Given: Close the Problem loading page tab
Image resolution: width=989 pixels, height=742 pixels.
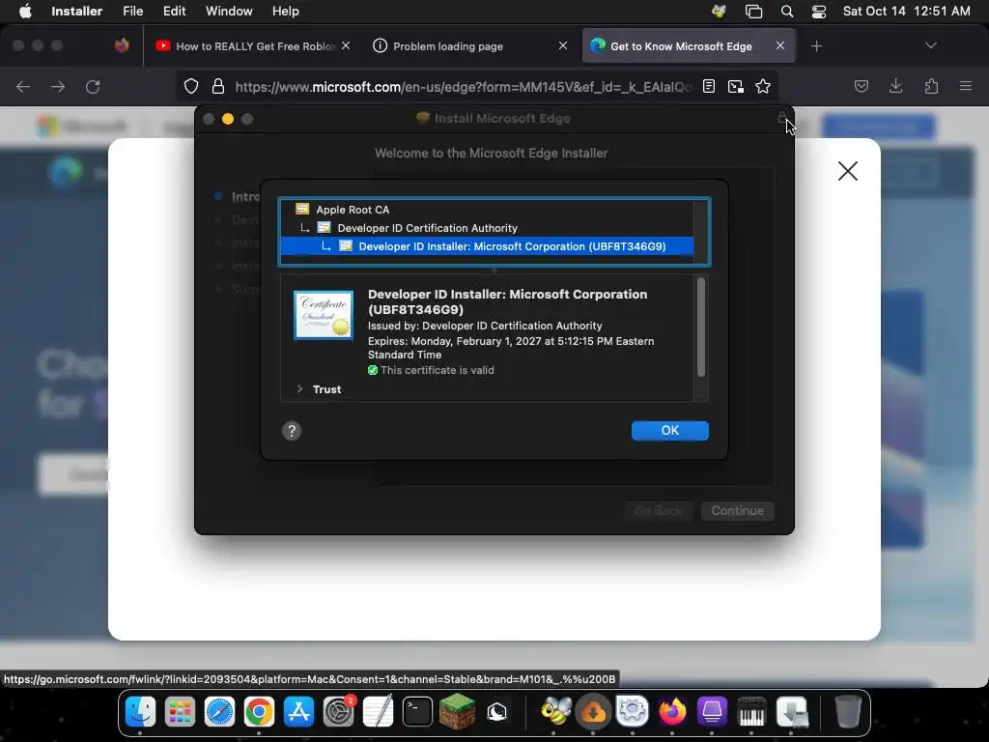Looking at the screenshot, I should click(563, 45).
